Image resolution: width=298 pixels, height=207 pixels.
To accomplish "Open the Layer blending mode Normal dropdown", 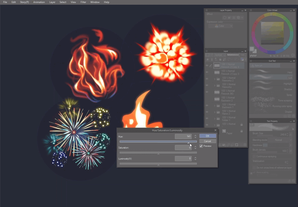I will (220, 55).
